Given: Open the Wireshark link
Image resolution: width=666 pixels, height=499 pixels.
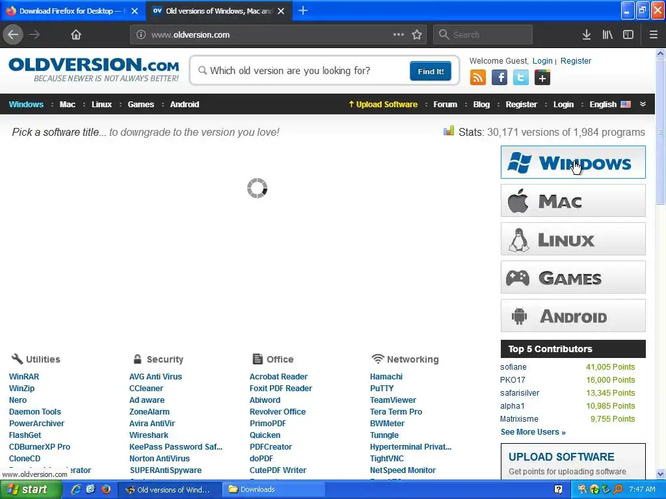Looking at the screenshot, I should (x=149, y=435).
